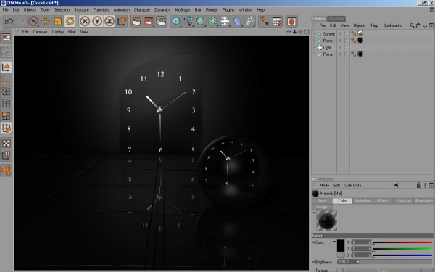
Task: Open the Plugins menu
Action: (x=228, y=9)
